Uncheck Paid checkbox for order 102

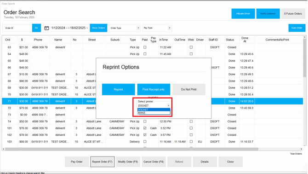pyautogui.click(x=145, y=135)
